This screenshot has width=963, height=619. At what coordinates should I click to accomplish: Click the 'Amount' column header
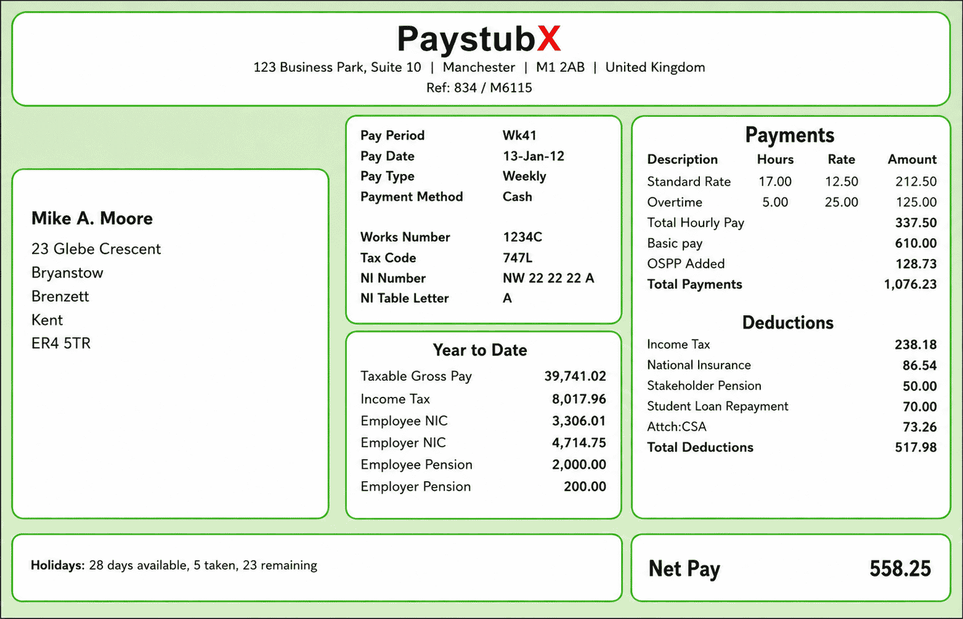[912, 159]
